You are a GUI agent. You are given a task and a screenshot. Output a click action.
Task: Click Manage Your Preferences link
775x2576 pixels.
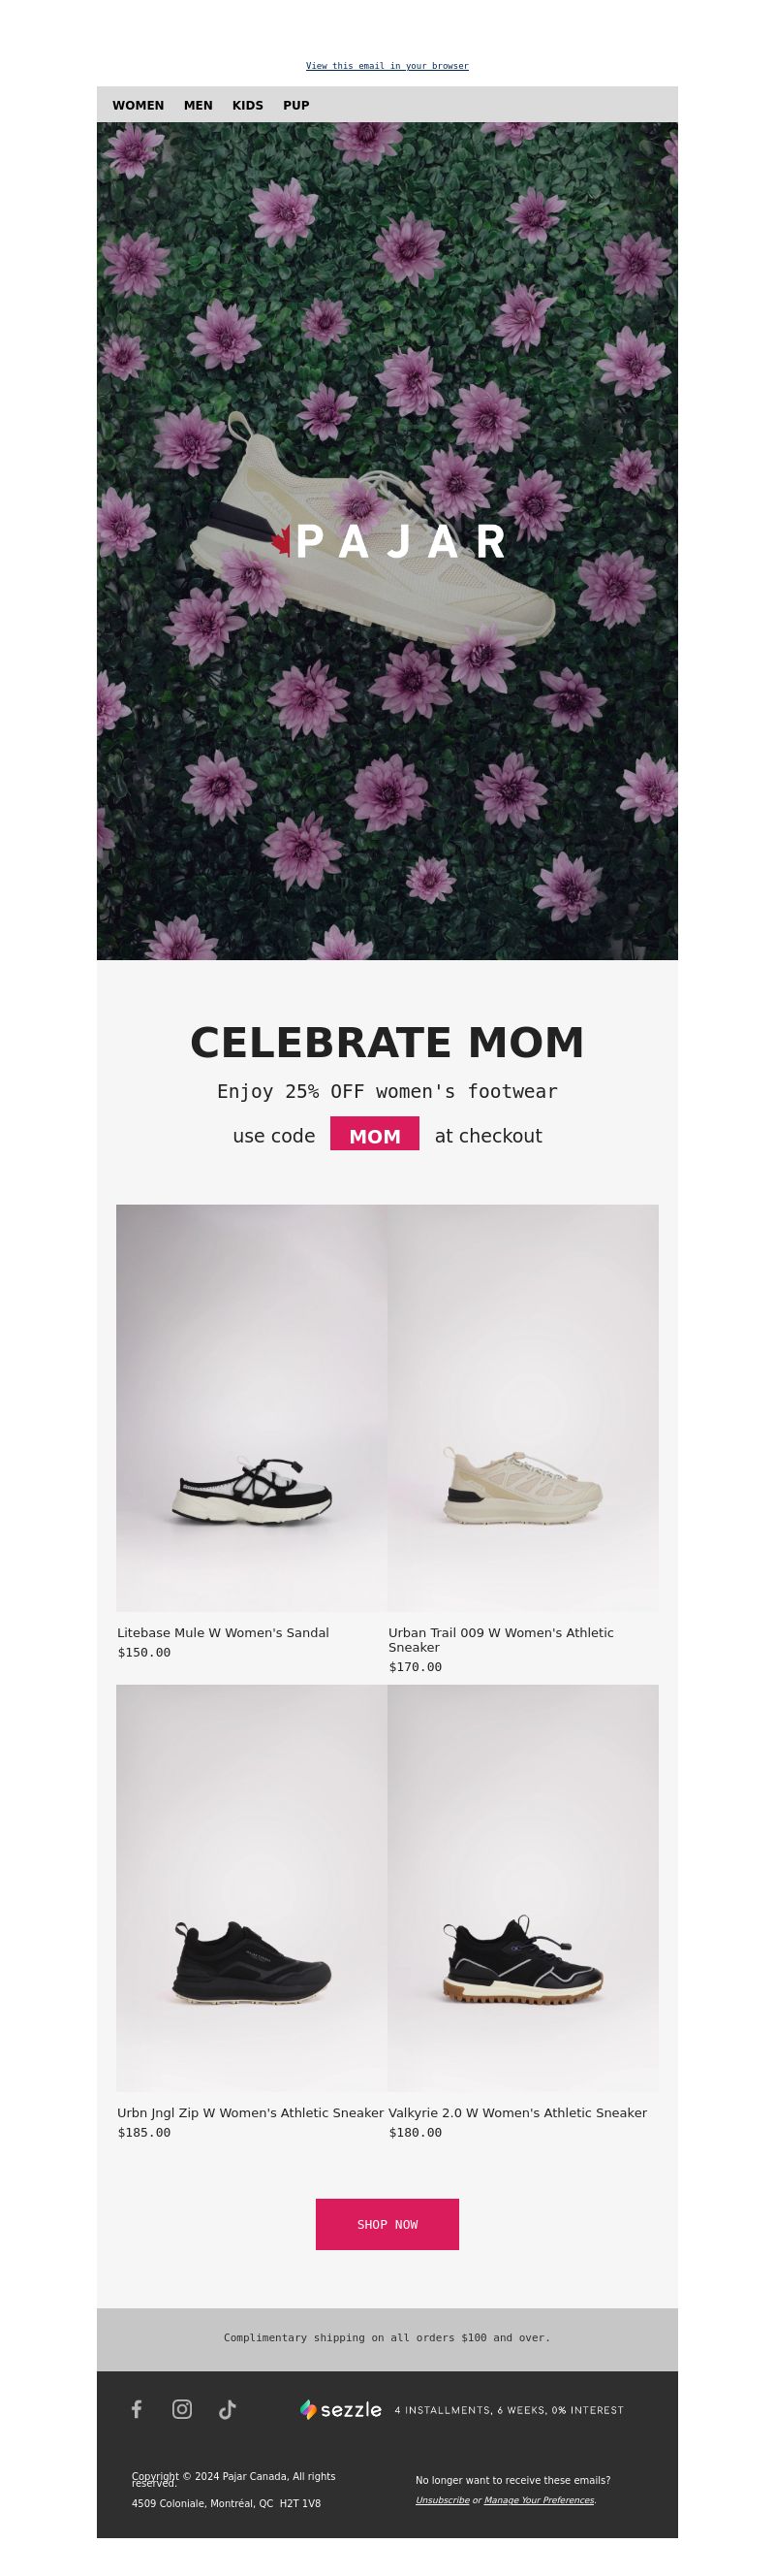coord(540,2500)
